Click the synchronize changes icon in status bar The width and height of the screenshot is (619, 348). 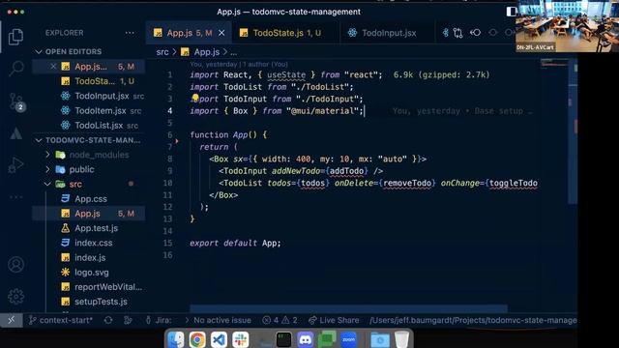pyautogui.click(x=108, y=320)
